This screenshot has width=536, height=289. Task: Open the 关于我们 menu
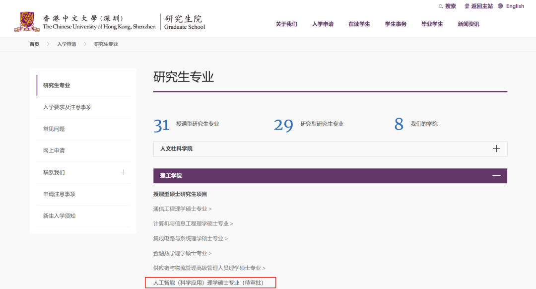[286, 24]
